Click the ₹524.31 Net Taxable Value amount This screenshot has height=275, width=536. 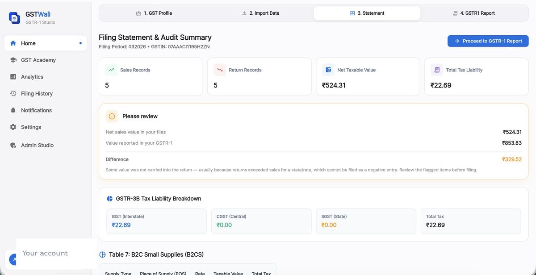[334, 85]
